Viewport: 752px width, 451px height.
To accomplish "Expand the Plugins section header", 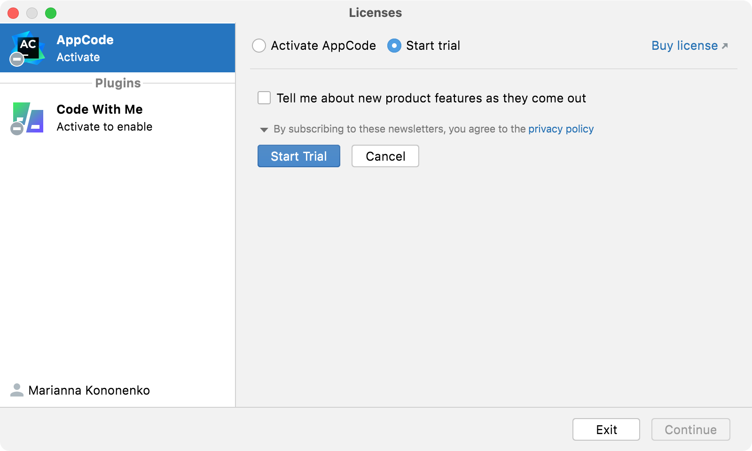I will [x=117, y=83].
